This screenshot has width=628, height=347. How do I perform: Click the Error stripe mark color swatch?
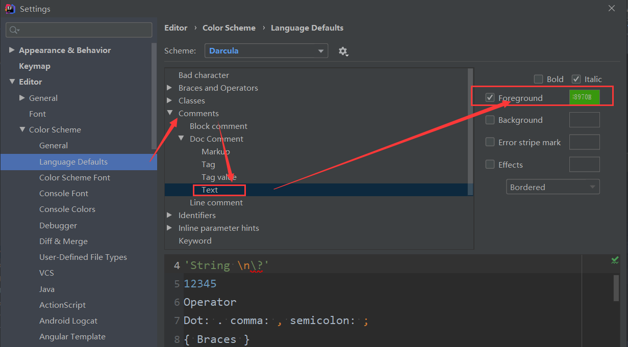(584, 142)
